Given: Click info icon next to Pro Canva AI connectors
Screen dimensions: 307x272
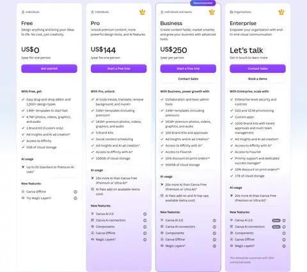Looking at the screenshot, I should [x=145, y=220].
